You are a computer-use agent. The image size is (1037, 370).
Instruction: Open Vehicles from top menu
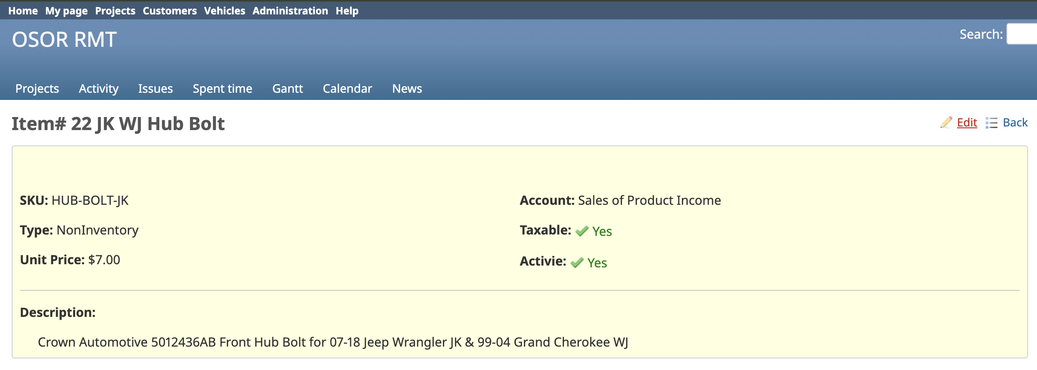coord(225,11)
